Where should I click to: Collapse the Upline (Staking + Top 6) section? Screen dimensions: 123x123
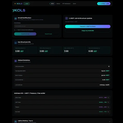pyautogui.click(x=110, y=121)
